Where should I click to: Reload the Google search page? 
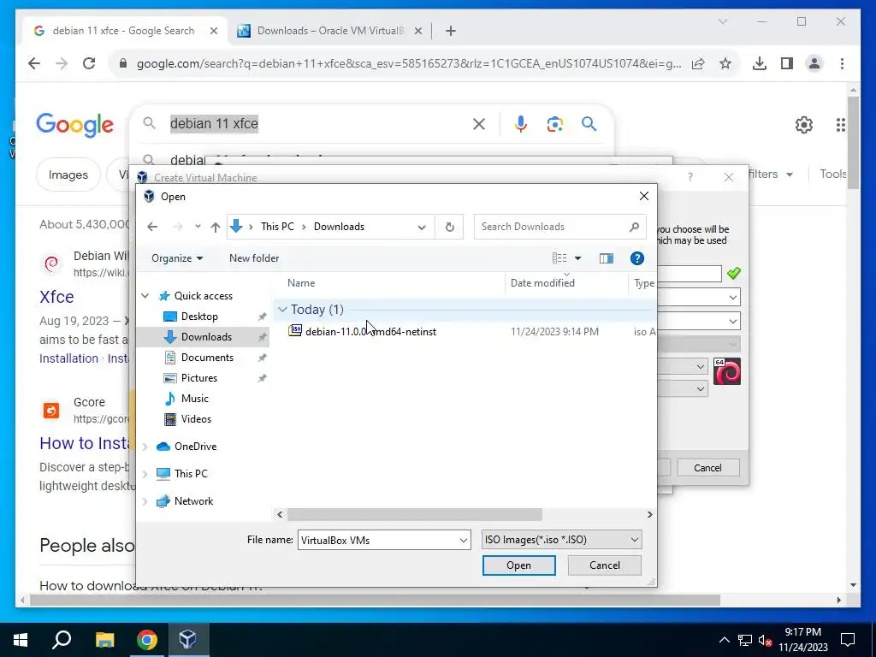pyautogui.click(x=89, y=63)
